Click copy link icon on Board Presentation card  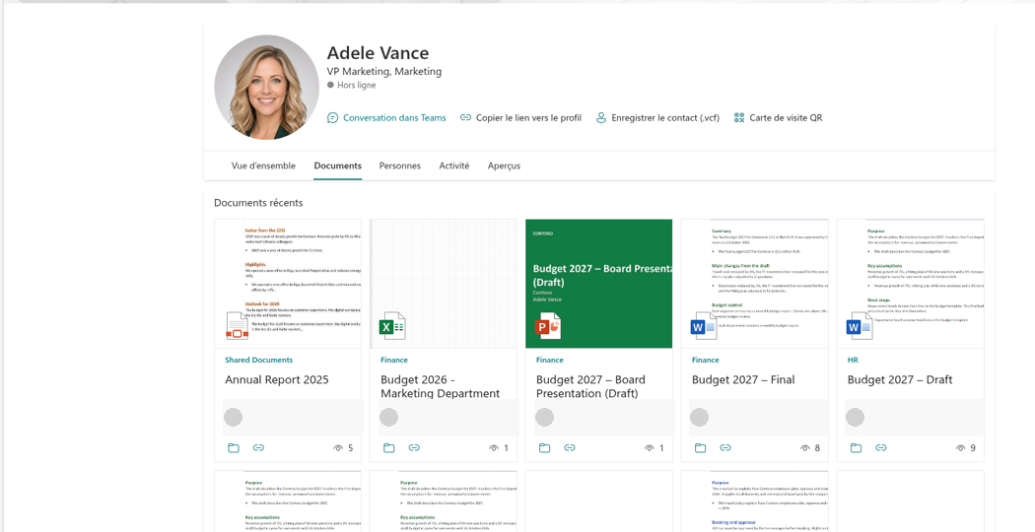point(570,448)
